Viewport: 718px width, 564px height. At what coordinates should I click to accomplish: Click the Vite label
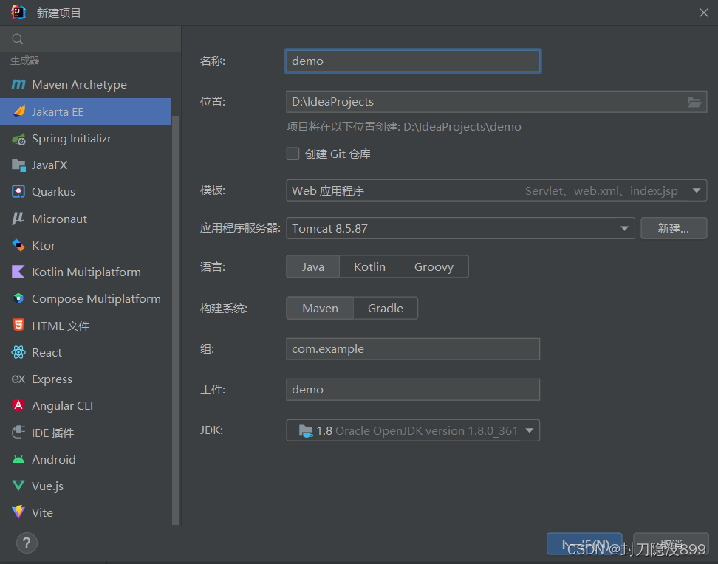click(x=43, y=513)
